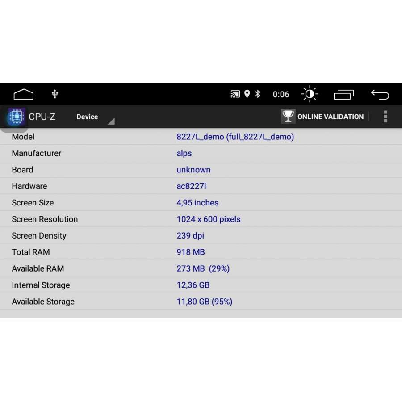Image resolution: width=402 pixels, height=402 pixels.
Task: Select the Screen Size label
Action: coord(33,203)
